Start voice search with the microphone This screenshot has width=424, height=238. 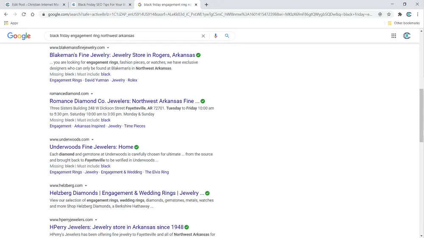215,36
